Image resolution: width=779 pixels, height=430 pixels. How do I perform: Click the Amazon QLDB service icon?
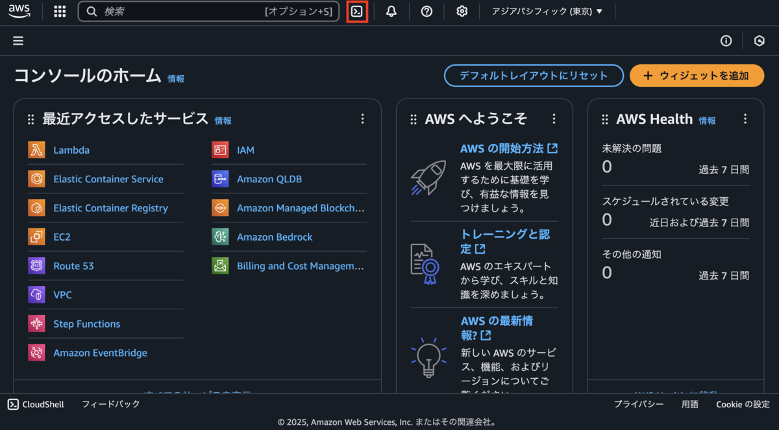click(220, 179)
